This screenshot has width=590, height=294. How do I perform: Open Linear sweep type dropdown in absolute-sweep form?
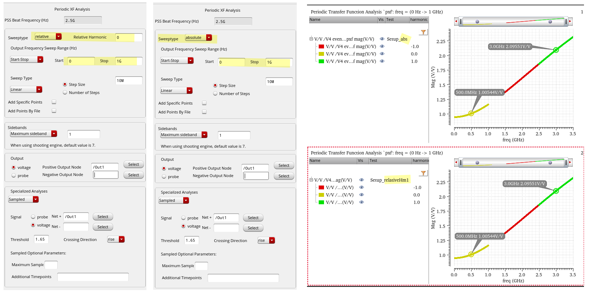click(177, 90)
